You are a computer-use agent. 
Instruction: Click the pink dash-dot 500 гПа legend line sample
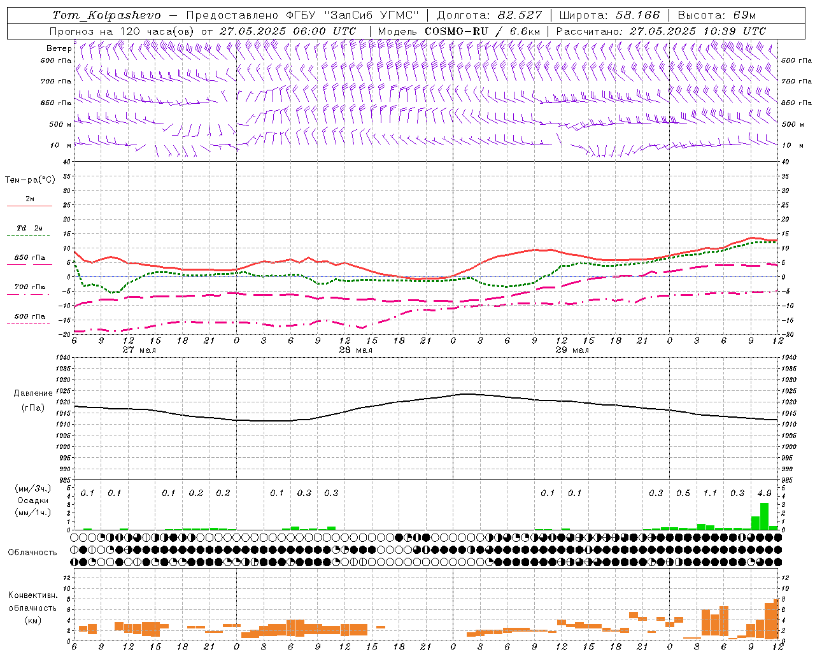click(28, 324)
